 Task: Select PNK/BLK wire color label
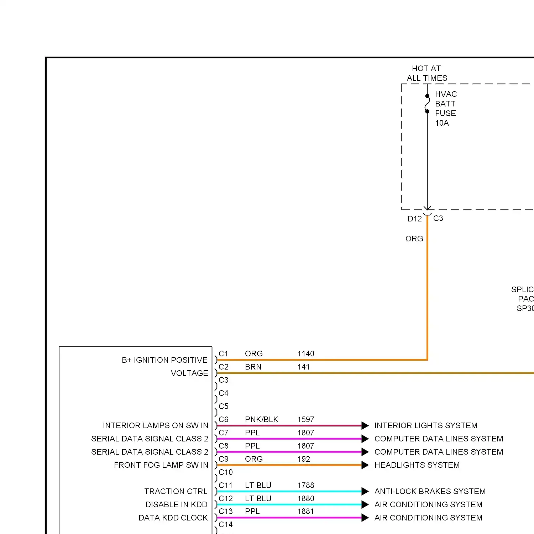(x=262, y=419)
